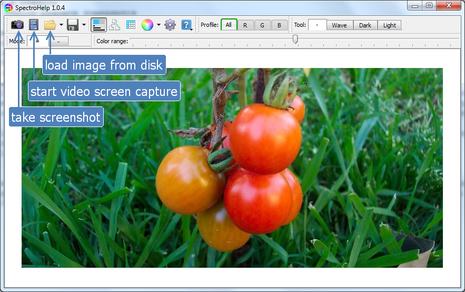This screenshot has width=465, height=292.
Task: Show the blue grid overlay icon
Action: (131, 25)
